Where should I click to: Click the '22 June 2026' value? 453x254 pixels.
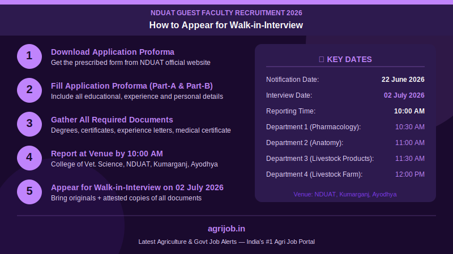click(x=403, y=80)
